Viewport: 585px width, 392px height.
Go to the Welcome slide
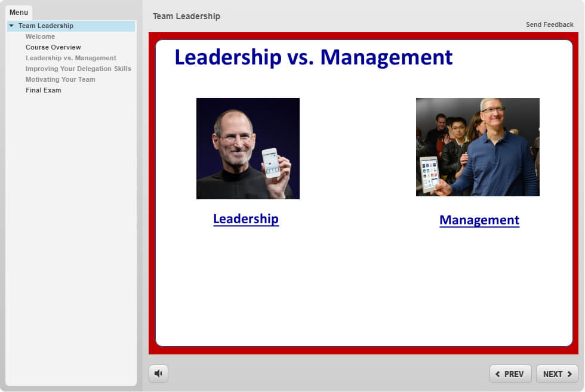click(41, 36)
